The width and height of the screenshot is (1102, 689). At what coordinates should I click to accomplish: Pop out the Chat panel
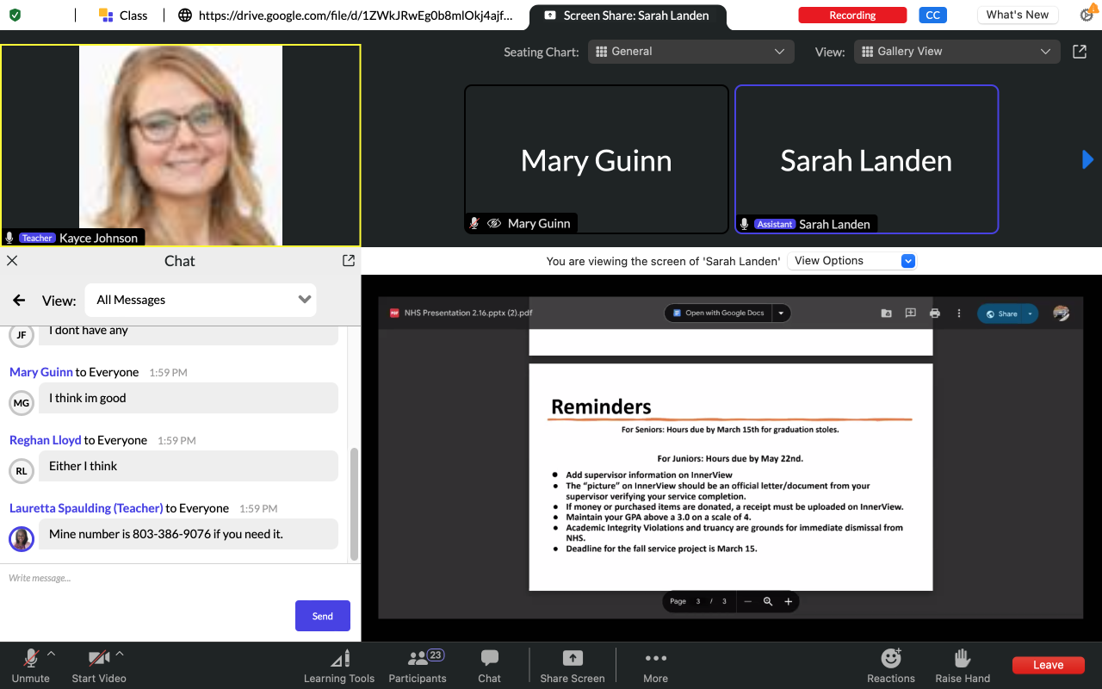[x=348, y=260]
